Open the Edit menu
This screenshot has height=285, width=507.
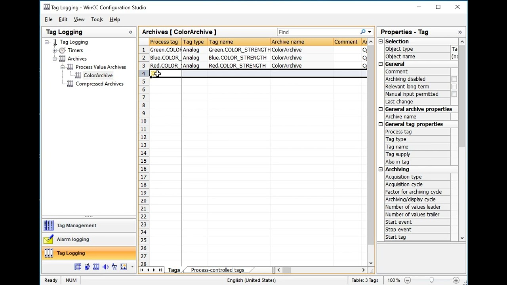[63, 19]
